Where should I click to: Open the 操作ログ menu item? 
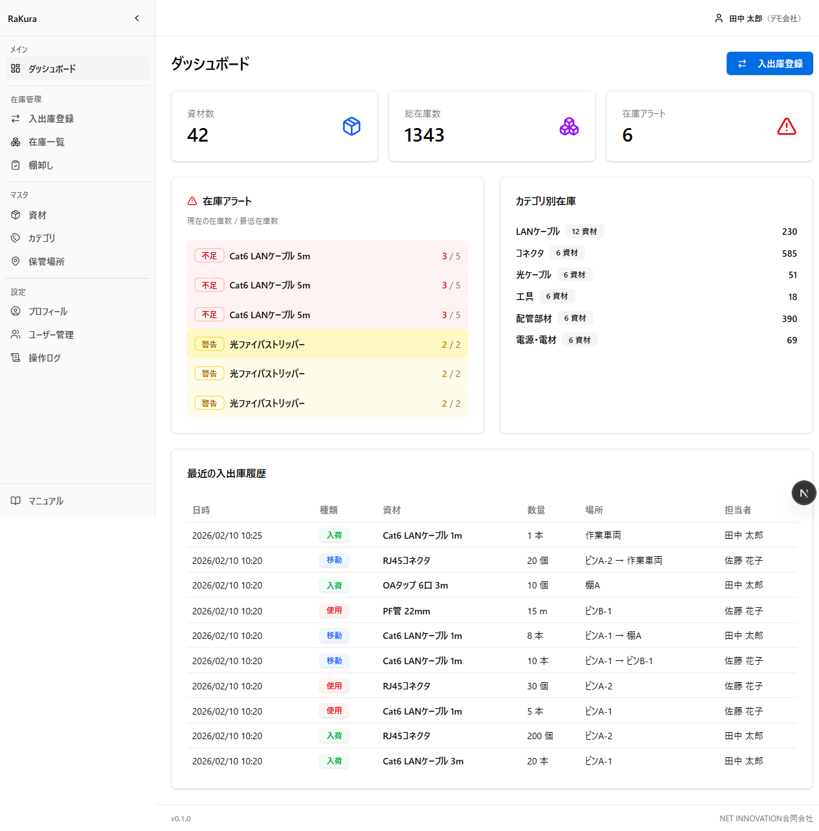coord(77,358)
